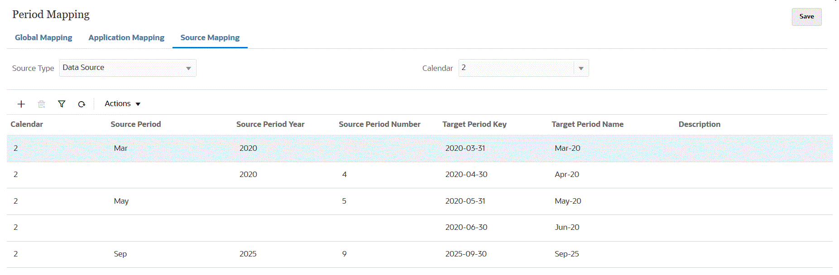Select the 2020-03-31 target period key

[x=465, y=148]
